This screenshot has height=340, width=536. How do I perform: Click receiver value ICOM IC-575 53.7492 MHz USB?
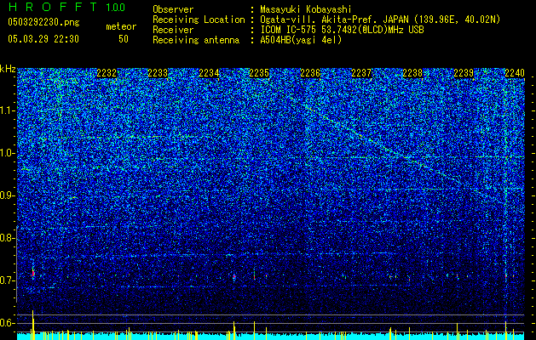coord(342,30)
